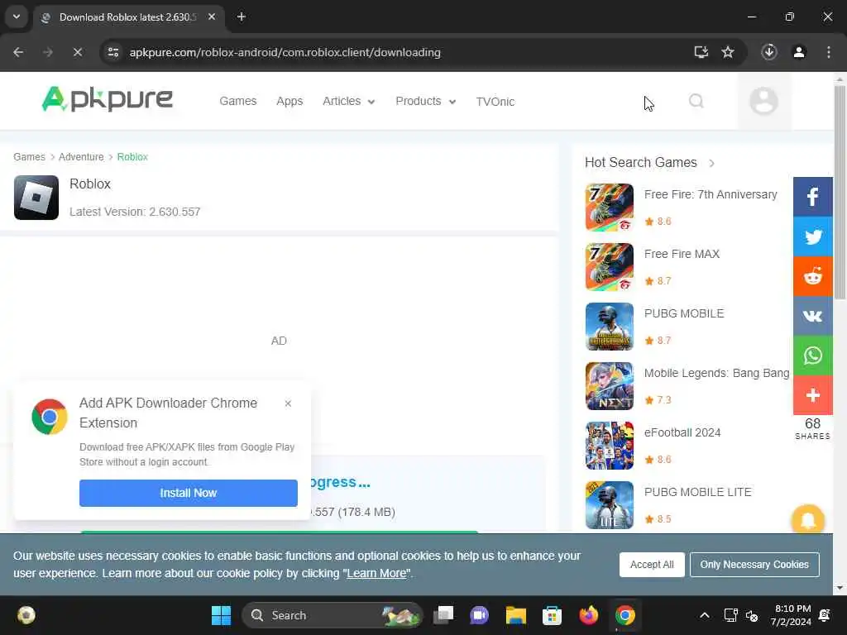847x635 pixels.
Task: Open Mobile Legends Bang Bang thumbnail
Action: (610, 385)
